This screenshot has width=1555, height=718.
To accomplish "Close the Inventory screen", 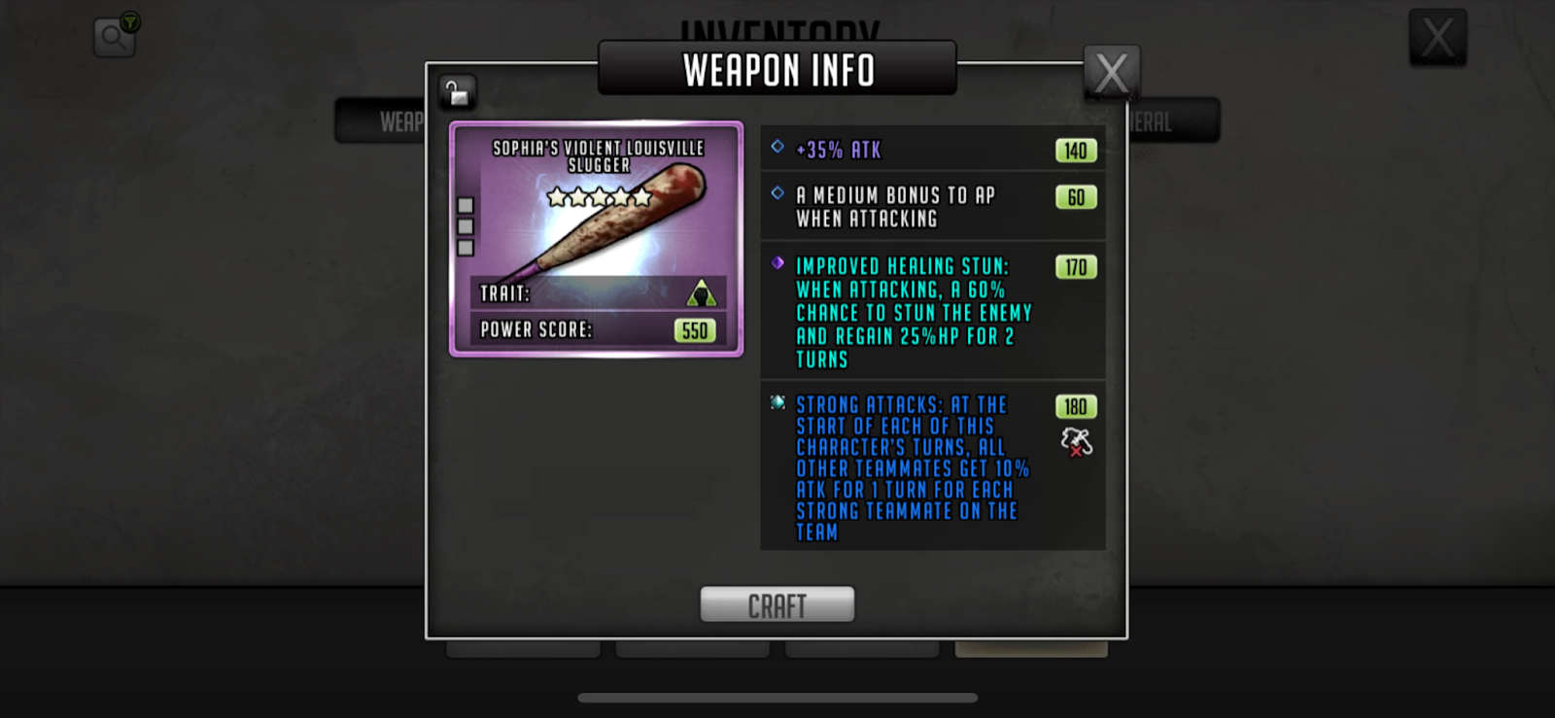I will pos(1438,38).
